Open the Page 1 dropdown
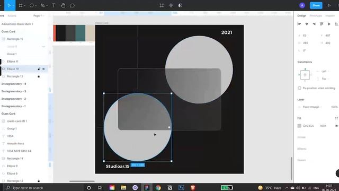Viewport: 339px width, 191px height. tap(39, 16)
